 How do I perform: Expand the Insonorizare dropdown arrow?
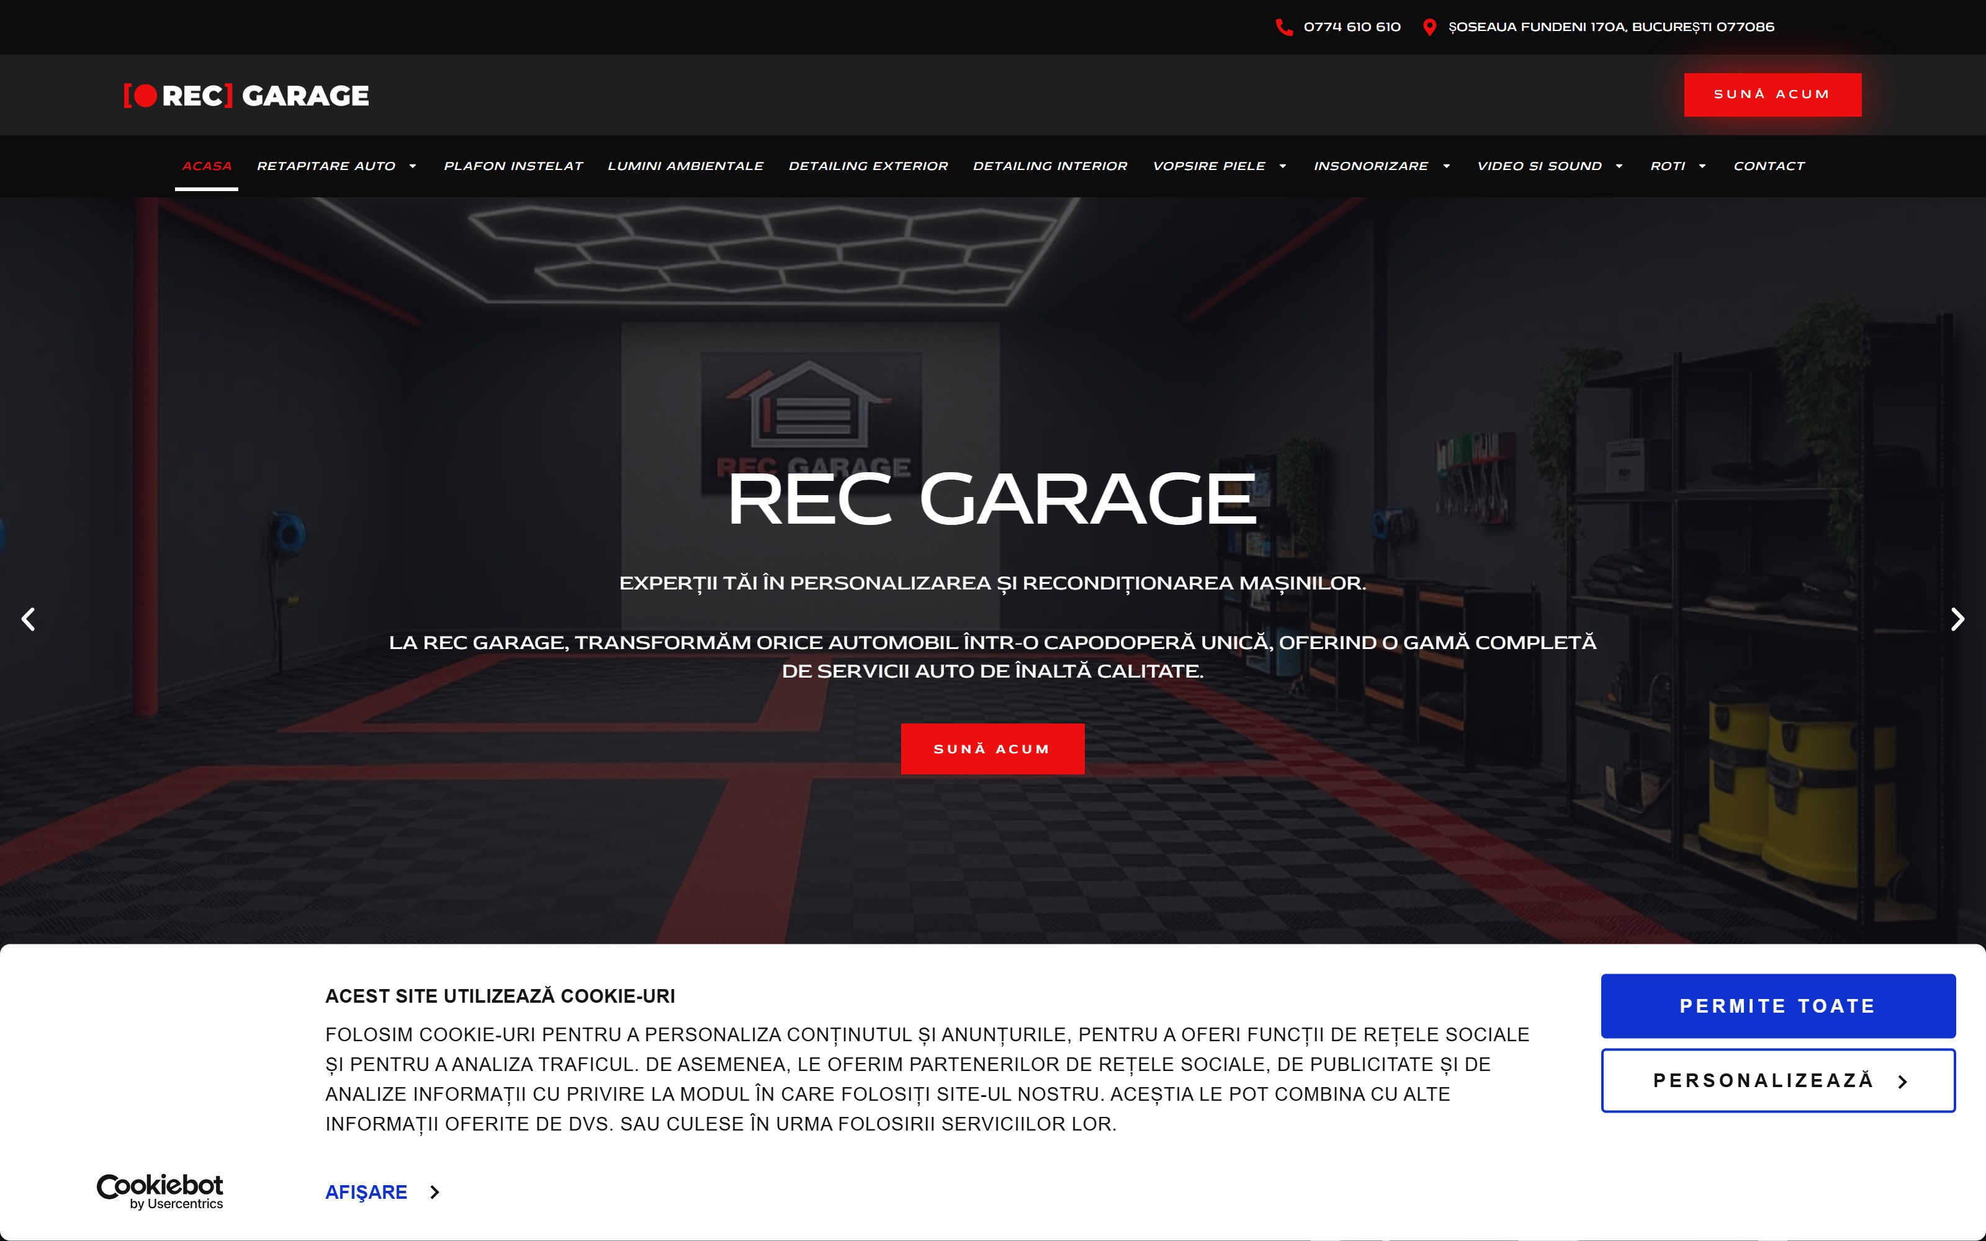1446,167
